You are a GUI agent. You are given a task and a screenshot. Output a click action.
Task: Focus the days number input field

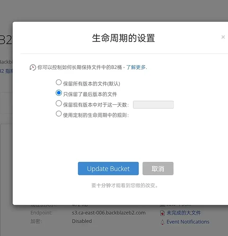pyautogui.click(x=153, y=105)
